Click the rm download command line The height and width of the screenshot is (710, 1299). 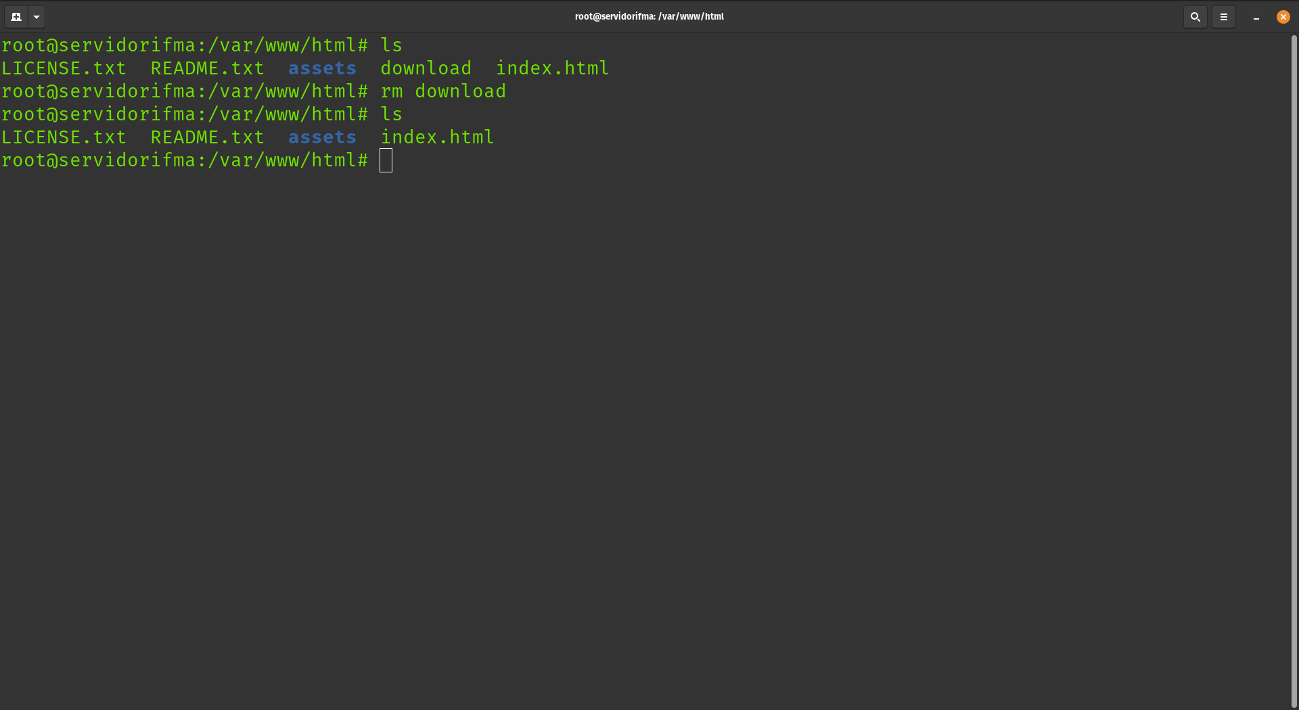pos(443,91)
